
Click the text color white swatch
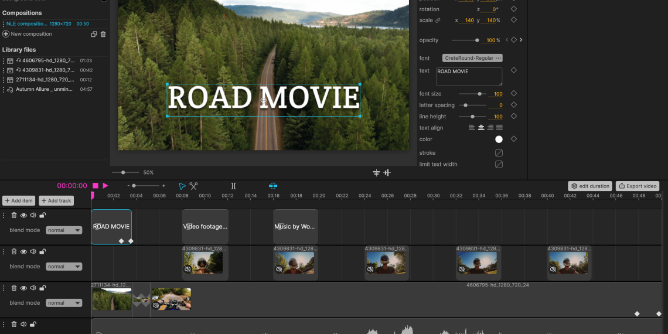tap(499, 139)
